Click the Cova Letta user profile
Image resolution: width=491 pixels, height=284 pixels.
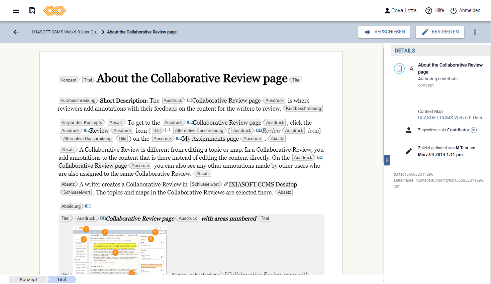point(400,11)
